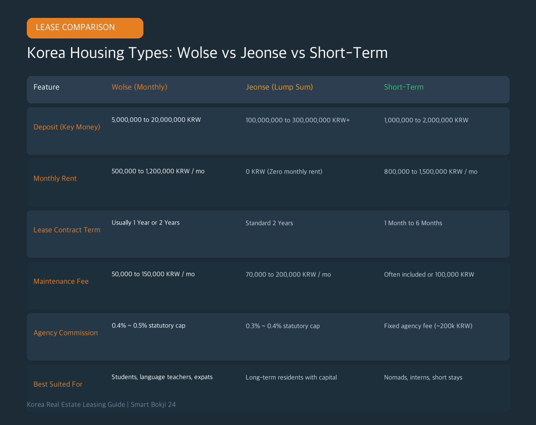Click the 'Students, language teachers, expats' cell

point(162,377)
